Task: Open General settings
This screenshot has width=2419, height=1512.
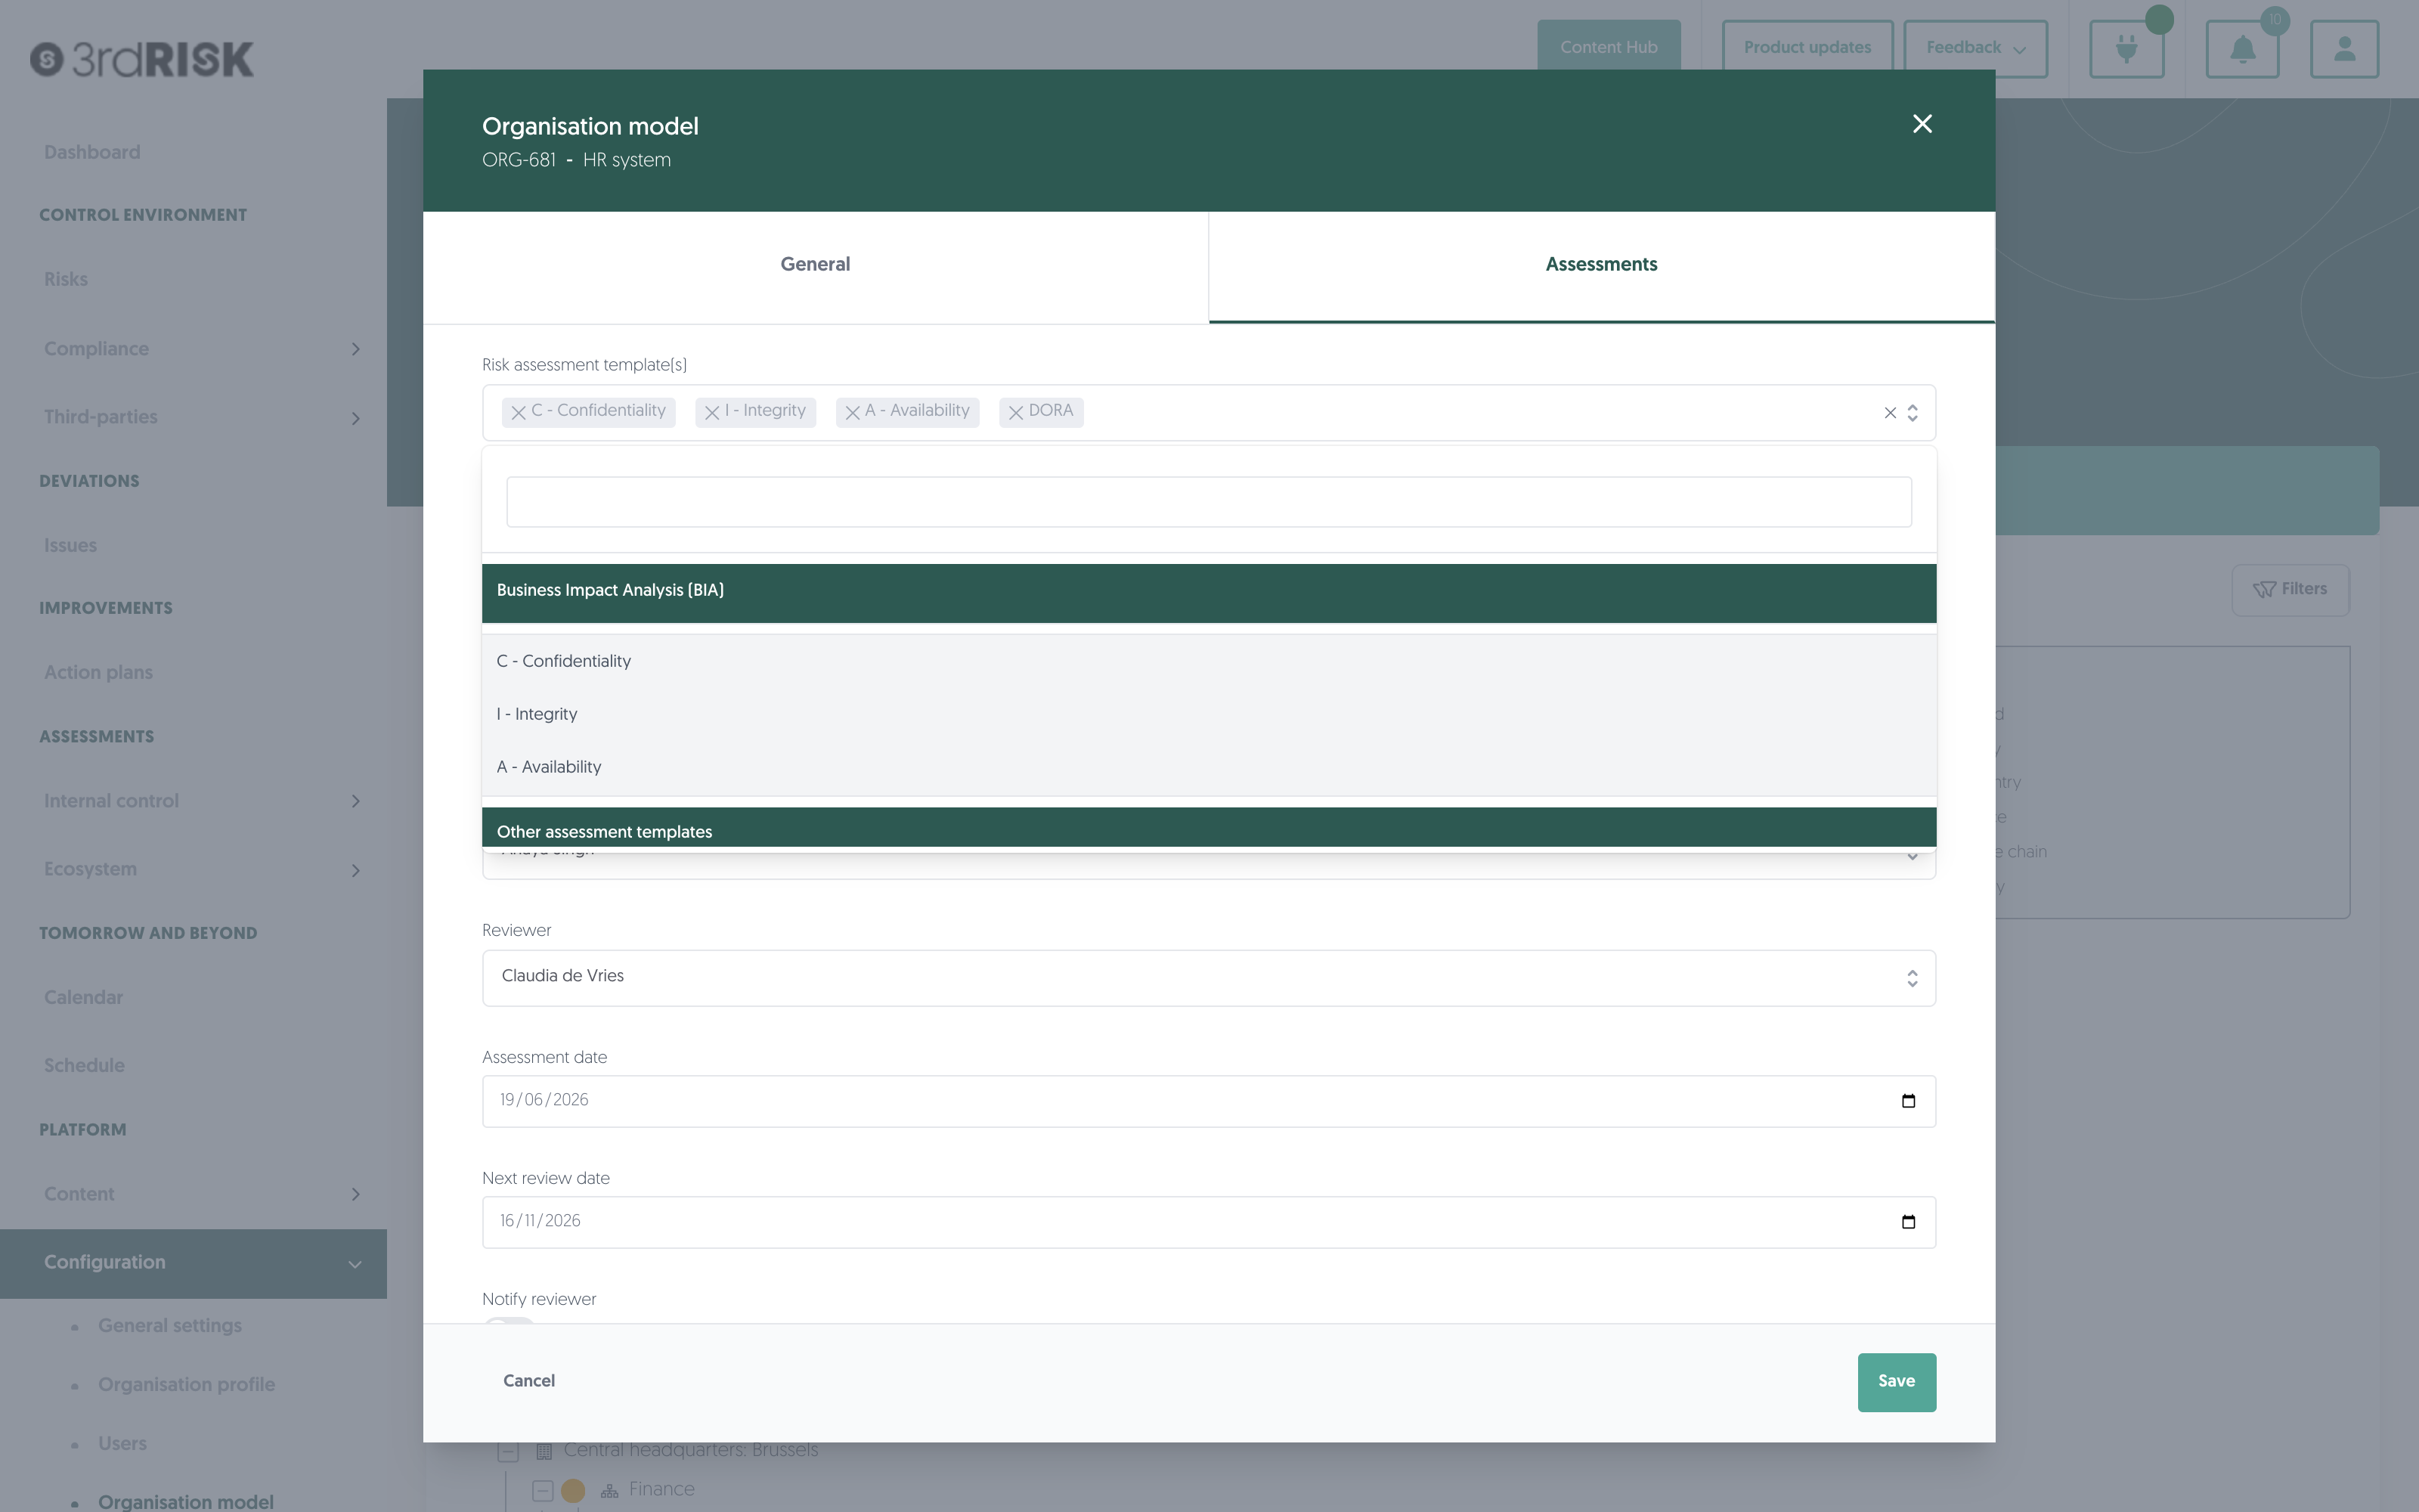Action: (170, 1326)
